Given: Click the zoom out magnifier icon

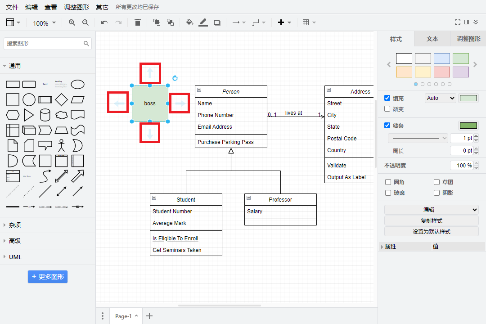Looking at the screenshot, I should 85,22.
